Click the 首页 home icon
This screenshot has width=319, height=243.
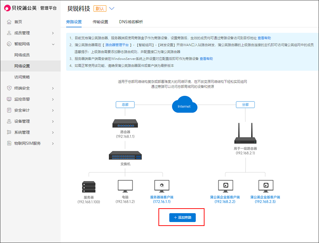(9, 22)
